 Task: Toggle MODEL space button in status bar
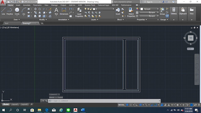click(121, 105)
